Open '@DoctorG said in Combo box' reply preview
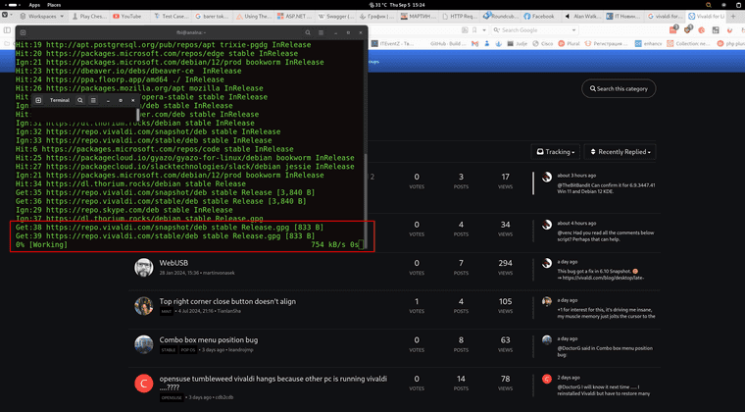745x412 pixels. (x=605, y=351)
